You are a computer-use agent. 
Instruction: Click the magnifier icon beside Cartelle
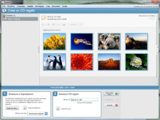click(4, 16)
